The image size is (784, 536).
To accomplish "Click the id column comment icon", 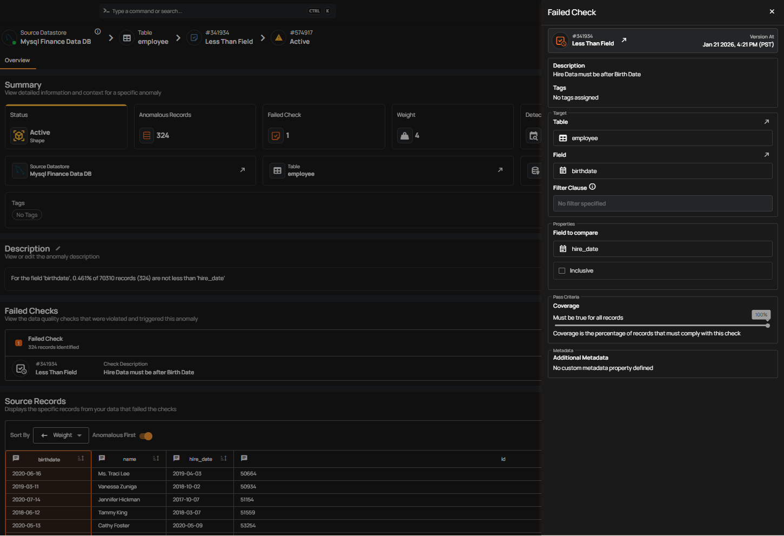I will pos(244,458).
